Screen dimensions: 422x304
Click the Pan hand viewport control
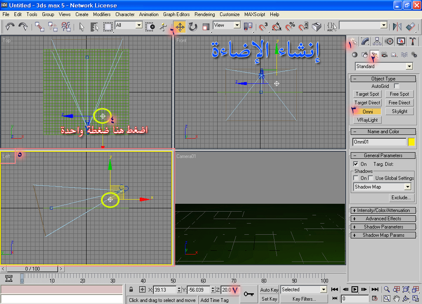pyautogui.click(x=396, y=299)
